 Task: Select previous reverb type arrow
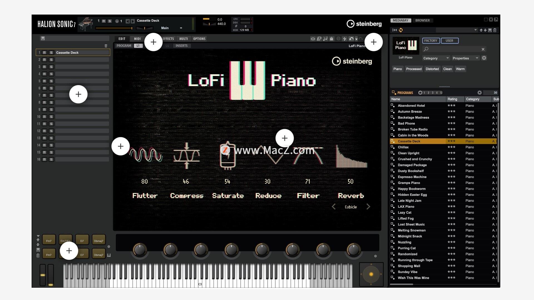click(333, 206)
